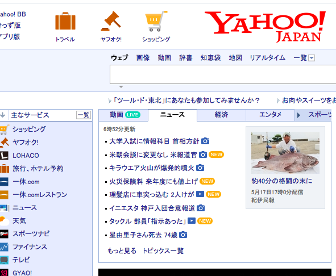Click video icon next to 理髪店に車突っ込む headline
Image resolution: width=336 pixels, height=276 pixels.
(x=200, y=194)
